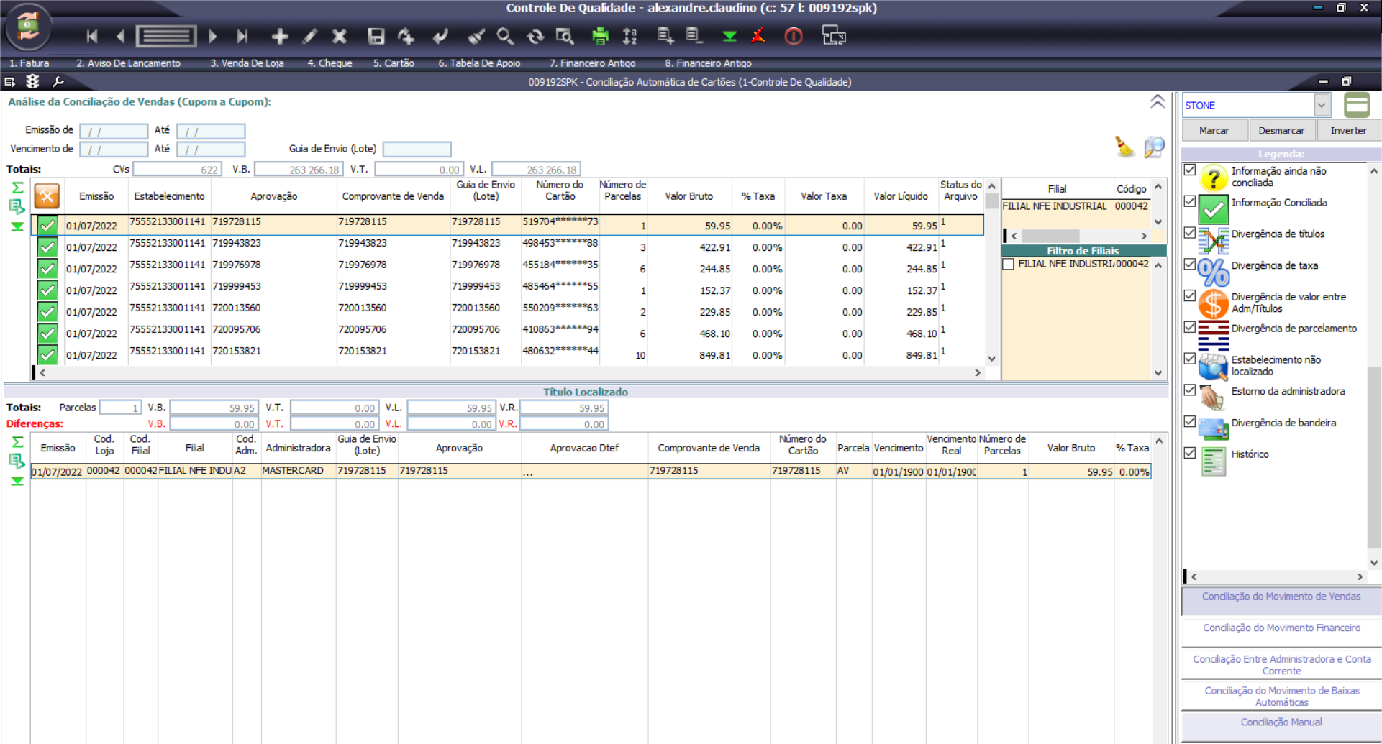
Task: Go to the last record arrow
Action: click(x=242, y=36)
